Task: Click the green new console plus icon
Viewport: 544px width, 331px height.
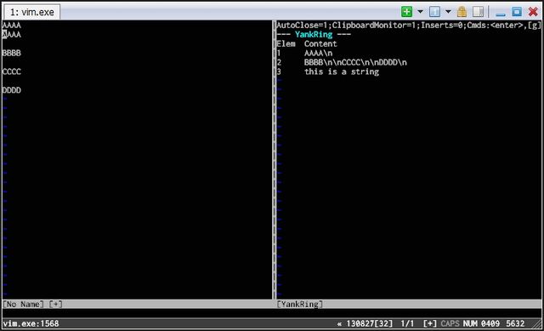Action: point(406,11)
